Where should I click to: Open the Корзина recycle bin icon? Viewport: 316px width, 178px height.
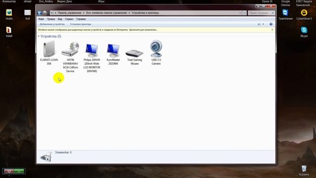point(304,171)
